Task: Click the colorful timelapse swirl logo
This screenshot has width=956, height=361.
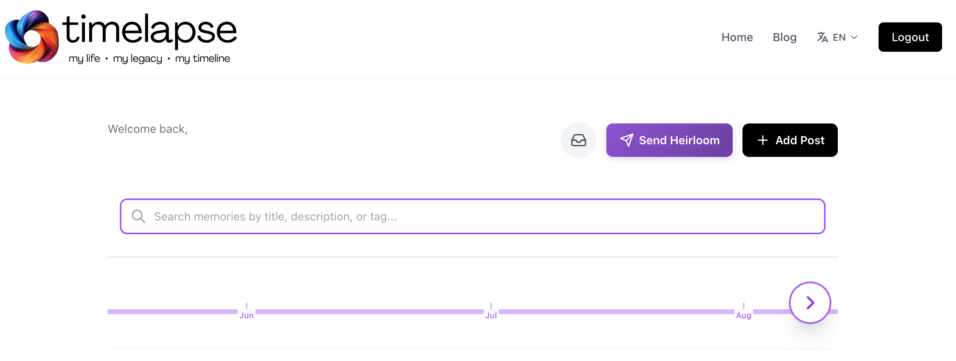Action: click(x=31, y=37)
